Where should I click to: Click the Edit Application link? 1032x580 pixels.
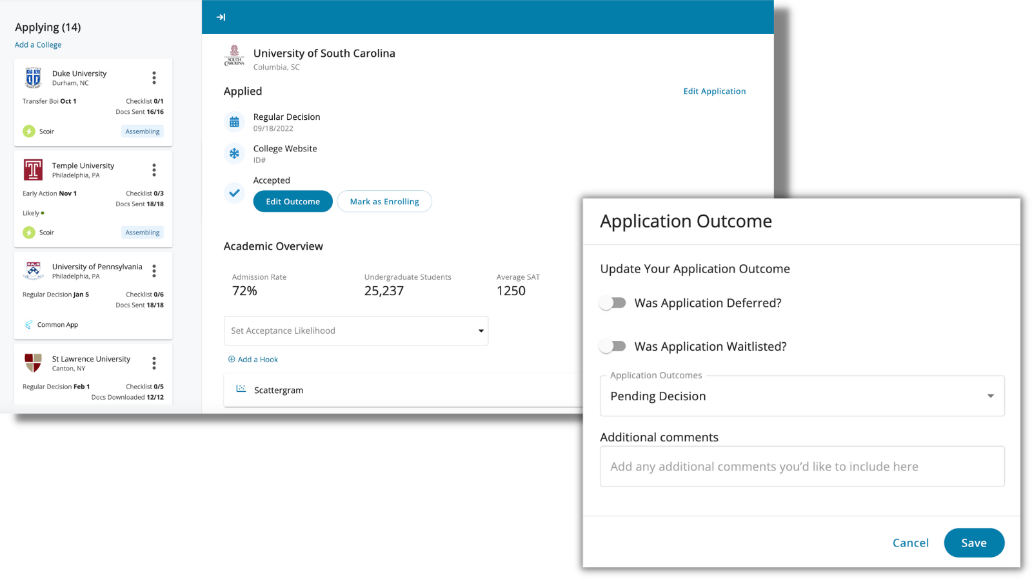pyautogui.click(x=715, y=92)
